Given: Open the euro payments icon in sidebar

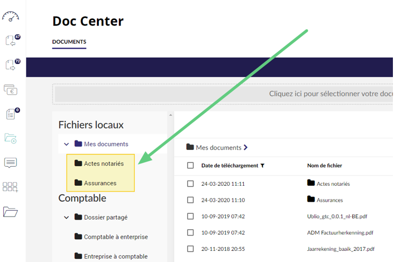Looking at the screenshot, I should click(11, 89).
